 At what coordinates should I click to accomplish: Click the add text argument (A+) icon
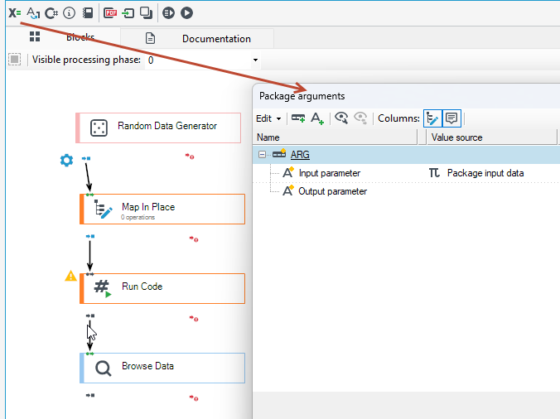[317, 118]
